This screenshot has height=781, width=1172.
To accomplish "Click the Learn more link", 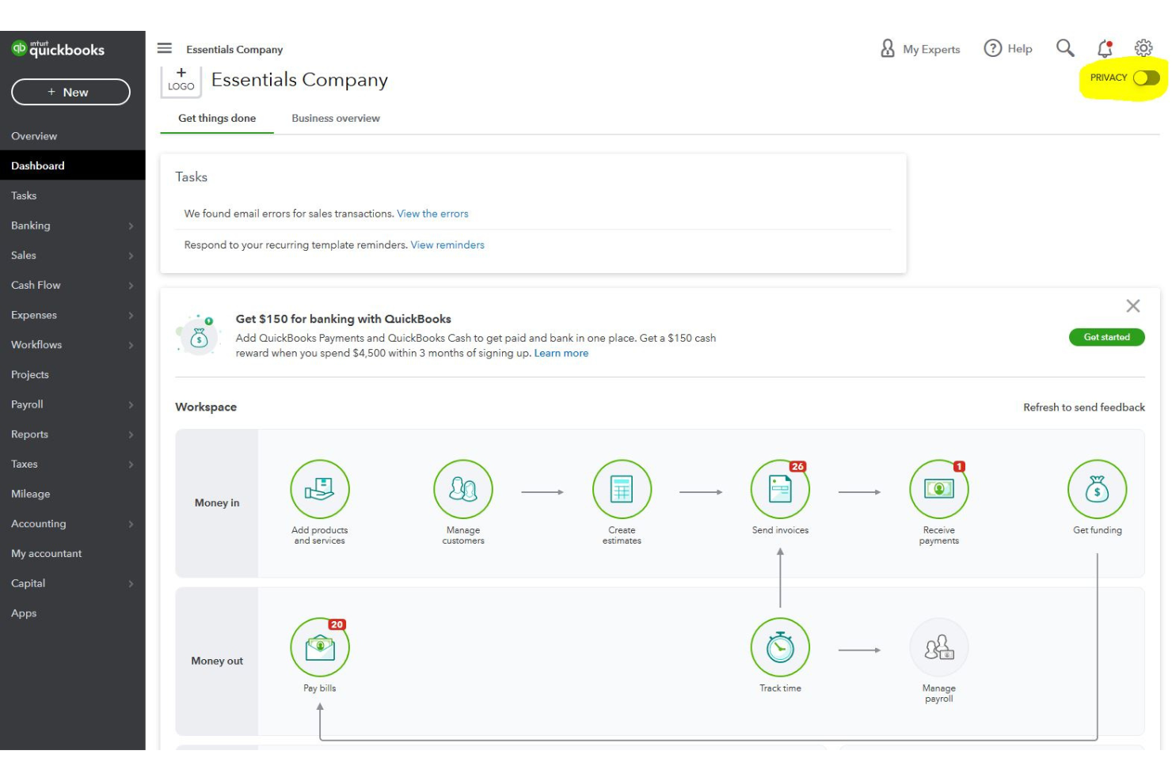I will pos(561,353).
